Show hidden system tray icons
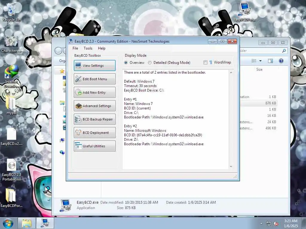This screenshot has width=306, height=229. 261,224
